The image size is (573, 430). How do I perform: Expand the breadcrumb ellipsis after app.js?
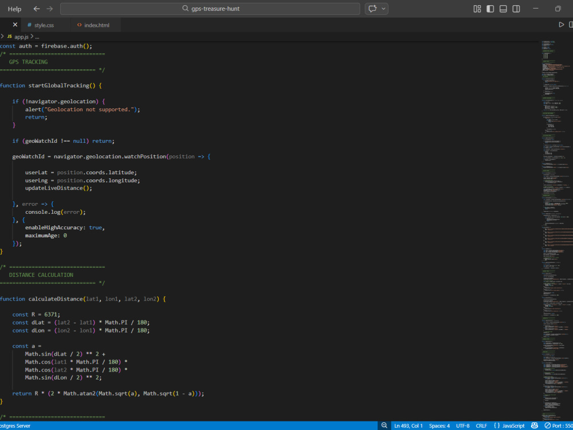click(37, 37)
